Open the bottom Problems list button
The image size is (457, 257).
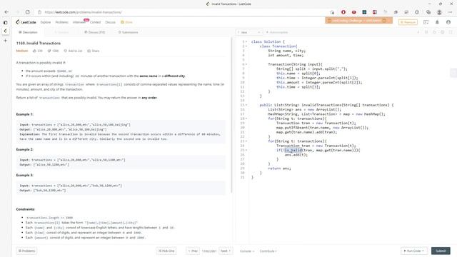(x=26, y=251)
